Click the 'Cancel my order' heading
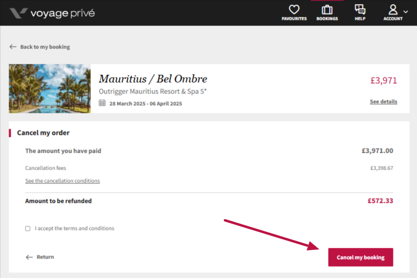This screenshot has width=417, height=278. [43, 133]
